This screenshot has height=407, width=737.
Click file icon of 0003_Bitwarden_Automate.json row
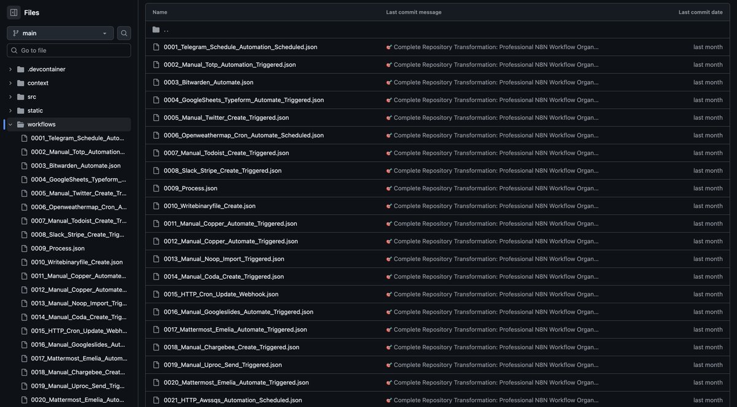click(x=156, y=82)
